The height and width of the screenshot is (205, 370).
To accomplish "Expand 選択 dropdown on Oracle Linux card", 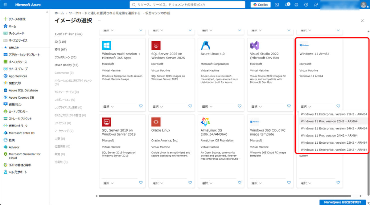I will (158, 183).
